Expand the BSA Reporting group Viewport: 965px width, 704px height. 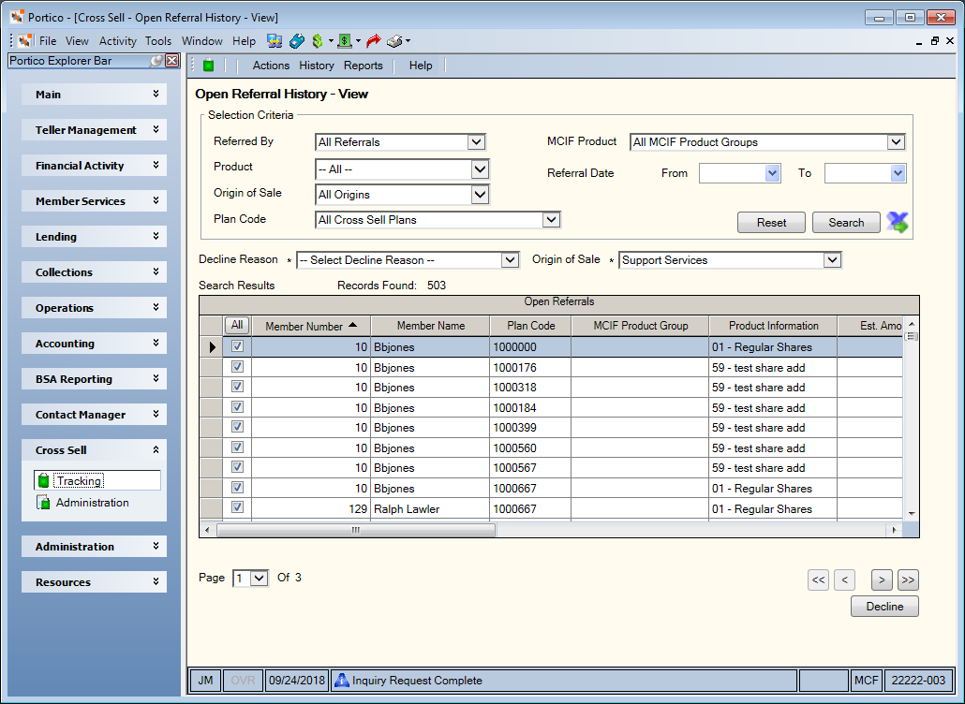(x=156, y=378)
